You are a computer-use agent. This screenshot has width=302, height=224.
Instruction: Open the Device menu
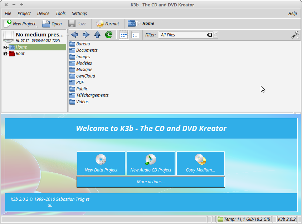43,14
